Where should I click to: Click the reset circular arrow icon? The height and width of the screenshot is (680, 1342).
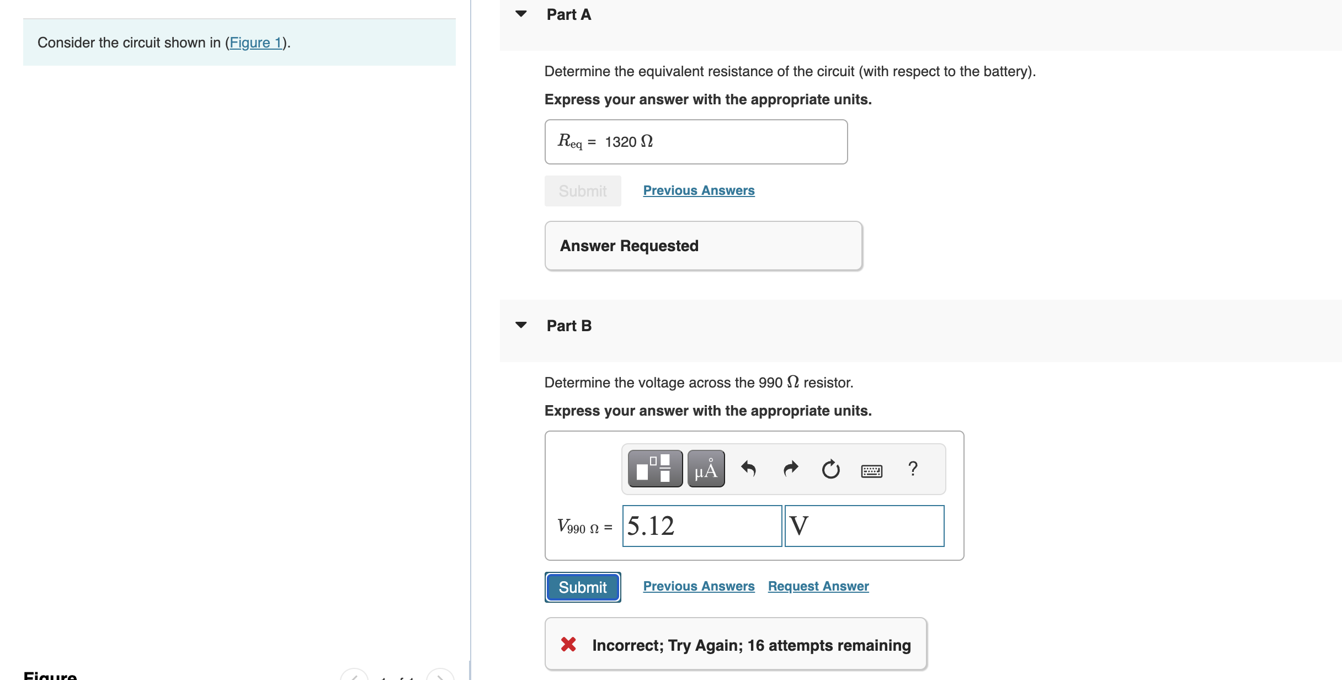(830, 469)
